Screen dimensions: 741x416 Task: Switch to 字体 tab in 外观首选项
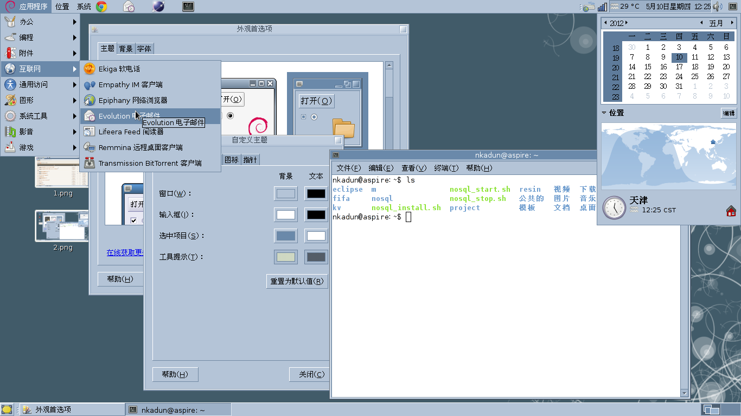[x=144, y=49]
